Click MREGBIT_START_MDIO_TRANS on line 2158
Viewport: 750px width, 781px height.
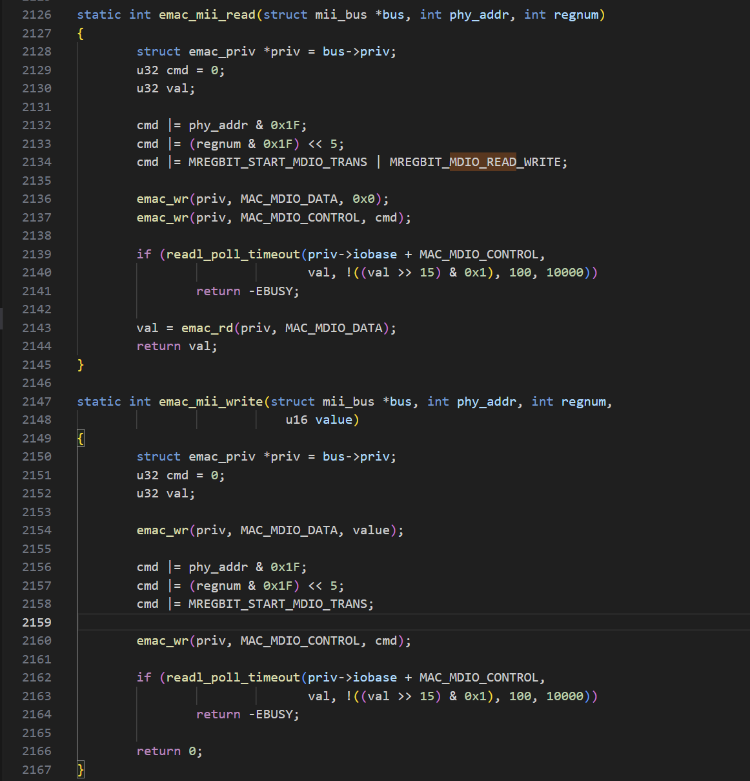[278, 604]
